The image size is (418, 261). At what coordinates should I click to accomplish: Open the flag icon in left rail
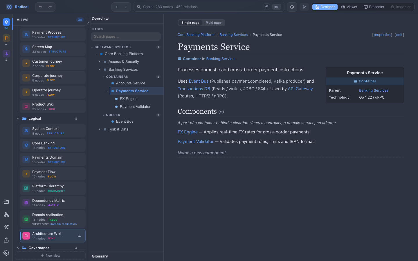click(x=6, y=38)
